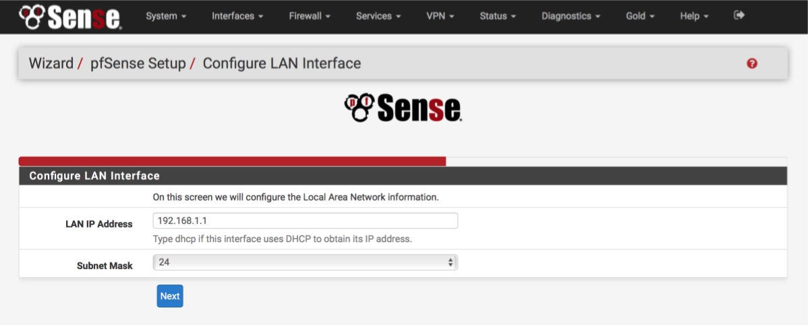Click the Configure LAN Interface breadcrumb
The height and width of the screenshot is (325, 808).
tap(282, 64)
